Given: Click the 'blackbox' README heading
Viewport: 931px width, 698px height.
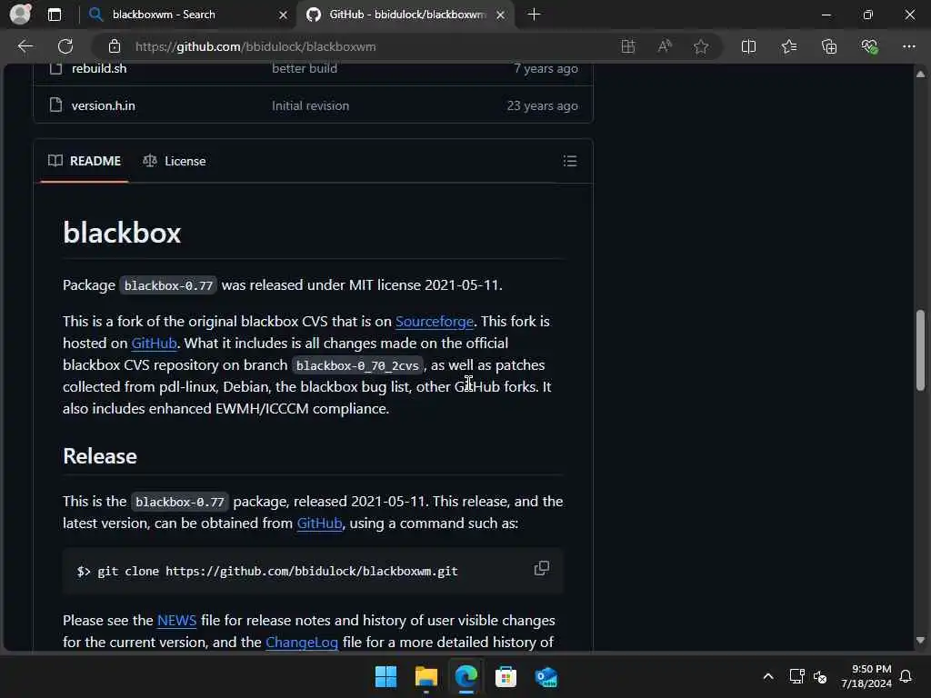Looking at the screenshot, I should [x=122, y=232].
